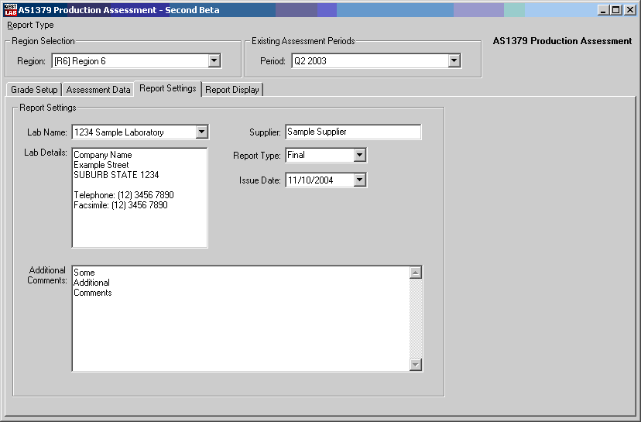641x422 pixels.
Task: Expand the Lab Name dropdown arrow
Action: 201,132
